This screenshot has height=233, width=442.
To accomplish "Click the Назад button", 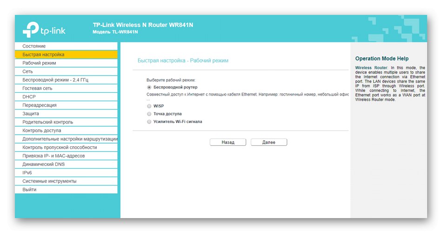I will [x=228, y=142].
